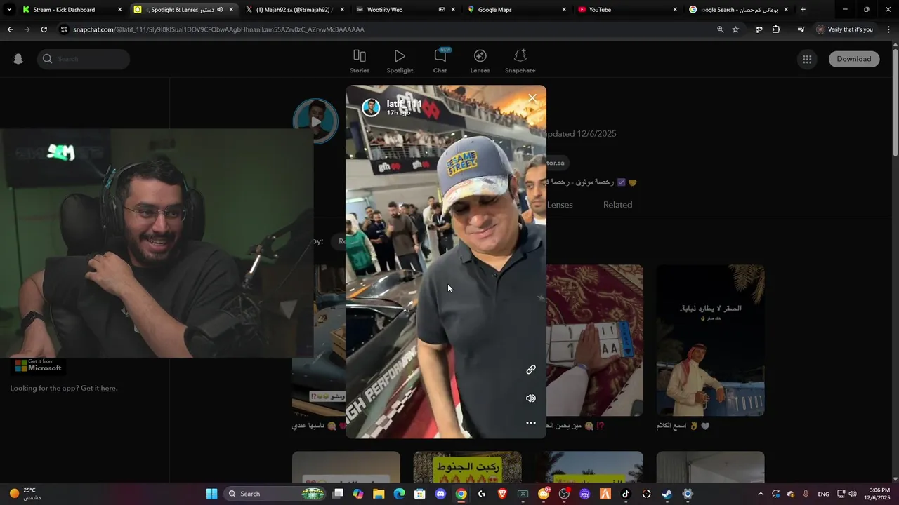Mute the Spotlight tab audio icon

220,10
